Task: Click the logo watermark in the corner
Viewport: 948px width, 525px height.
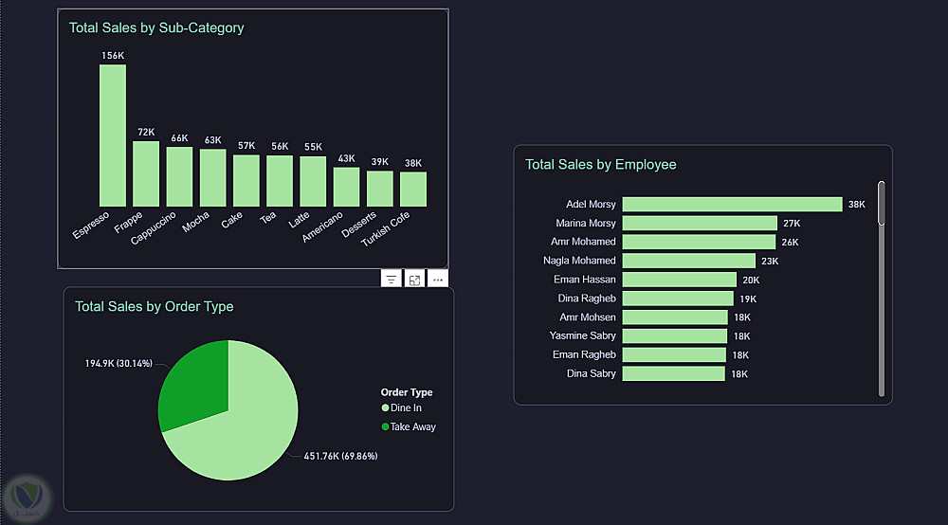Action: [27, 498]
